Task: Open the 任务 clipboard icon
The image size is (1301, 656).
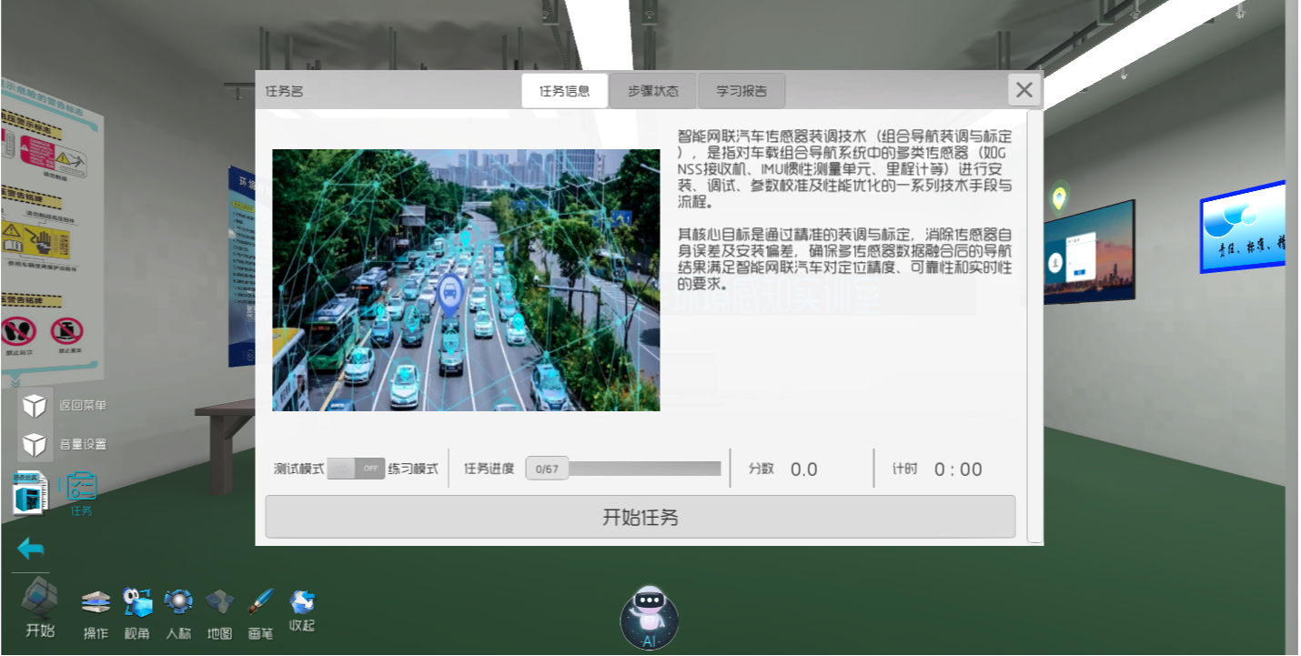Action: pyautogui.click(x=81, y=487)
